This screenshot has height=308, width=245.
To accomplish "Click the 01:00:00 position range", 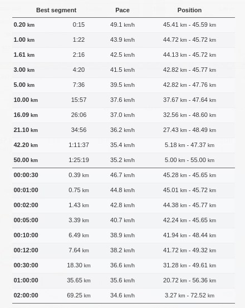I will click(x=189, y=280).
